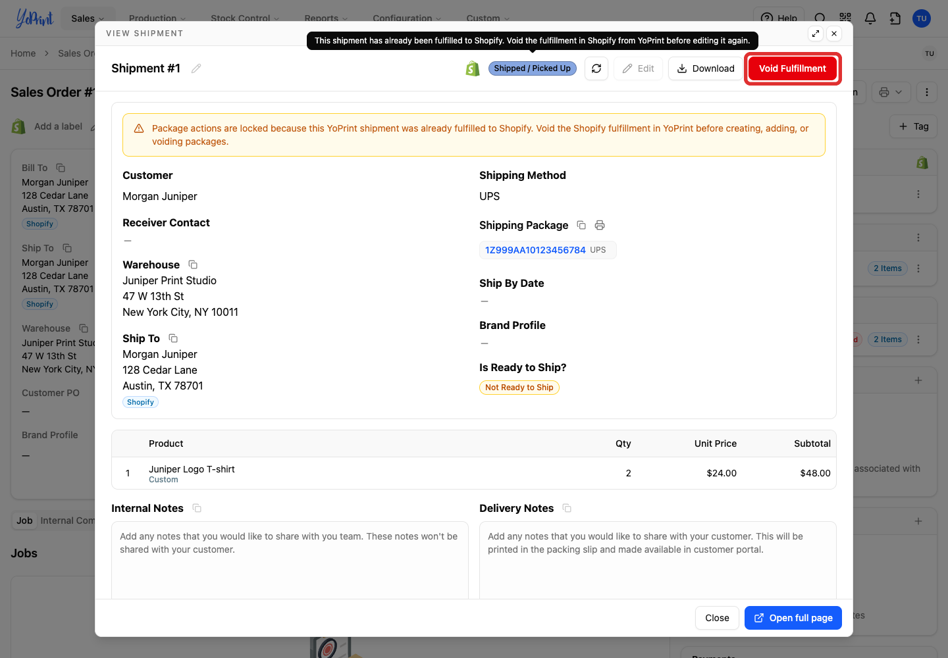Click the Not Ready to Ship badge
948x658 pixels.
519,388
